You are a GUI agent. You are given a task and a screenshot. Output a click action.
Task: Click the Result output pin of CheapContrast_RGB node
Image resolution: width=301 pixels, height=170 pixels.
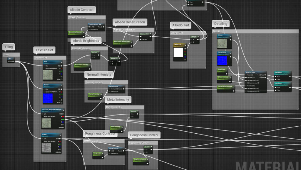(x=103, y=27)
